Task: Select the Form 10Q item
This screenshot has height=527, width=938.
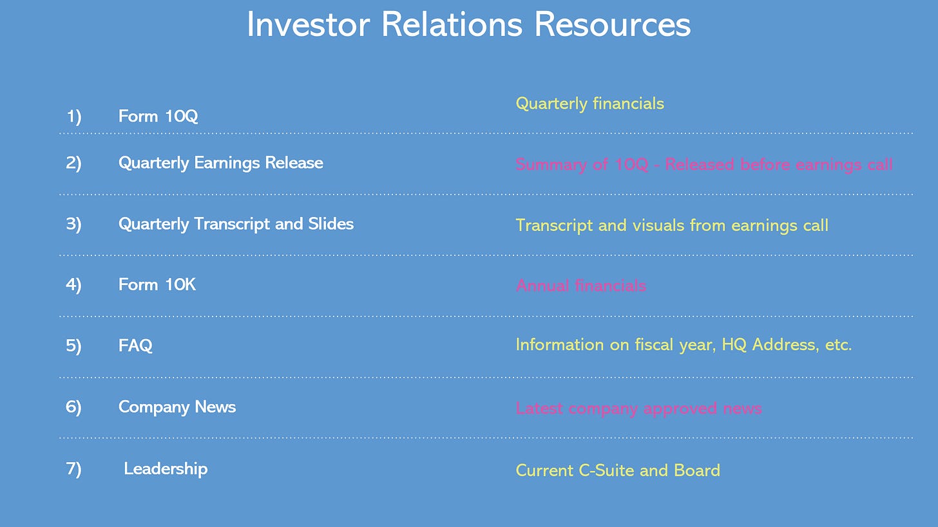Action: point(158,116)
